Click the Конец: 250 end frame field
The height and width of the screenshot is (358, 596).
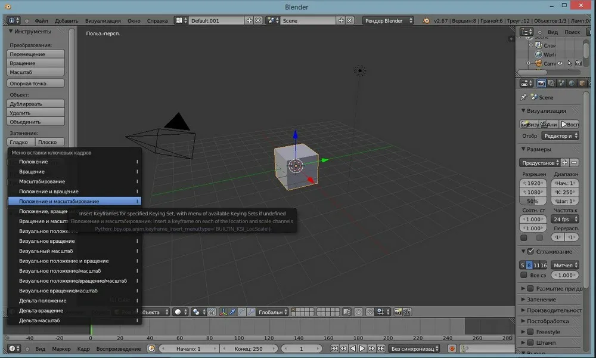[x=249, y=348]
